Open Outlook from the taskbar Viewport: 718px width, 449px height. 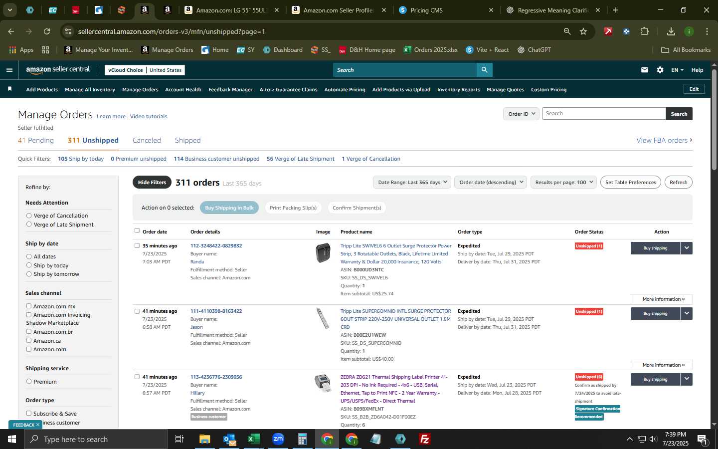[229, 439]
